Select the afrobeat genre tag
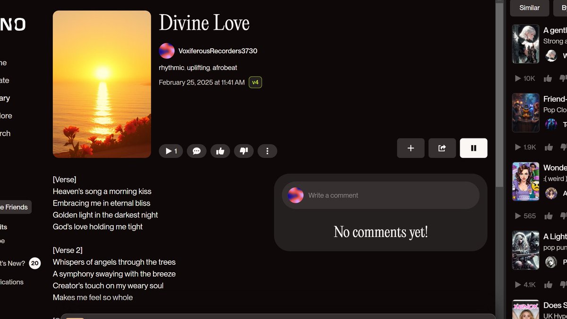Image resolution: width=567 pixels, height=319 pixels. (x=225, y=68)
